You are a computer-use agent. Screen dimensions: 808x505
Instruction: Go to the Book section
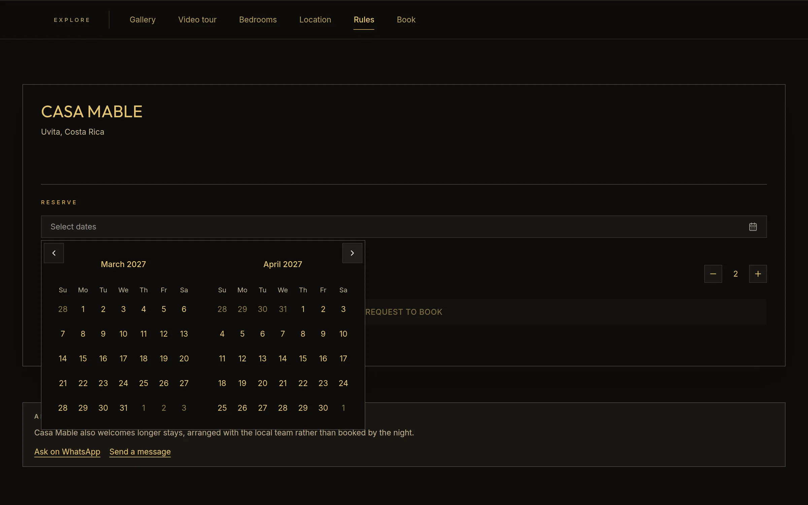[406, 20]
